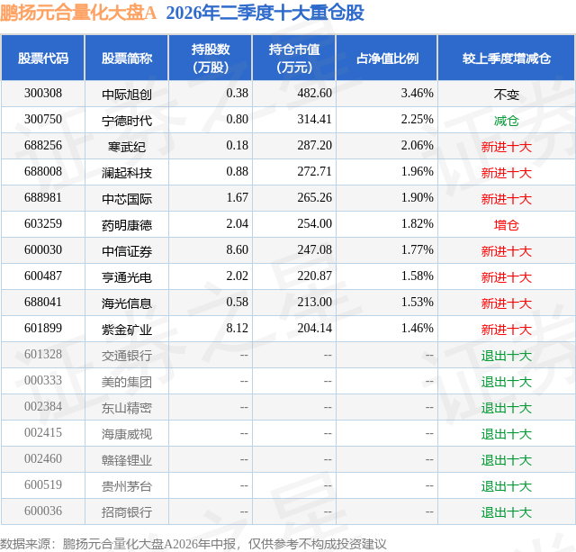Click the 澜起科技 stock name

tap(127, 172)
